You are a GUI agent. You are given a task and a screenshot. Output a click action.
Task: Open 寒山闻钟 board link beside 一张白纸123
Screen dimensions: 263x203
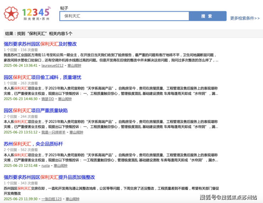click(73, 199)
